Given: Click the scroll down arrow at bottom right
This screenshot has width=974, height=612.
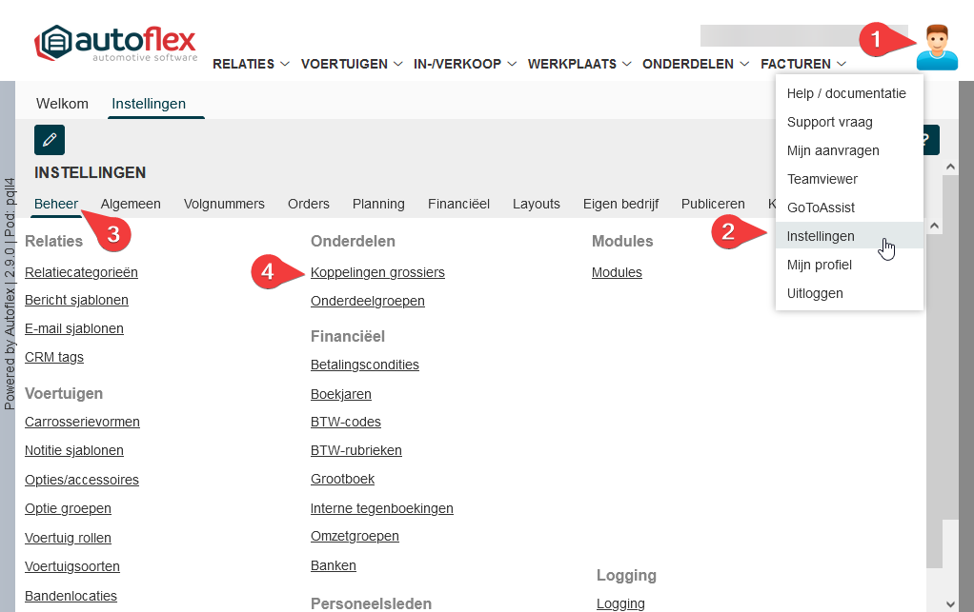Looking at the screenshot, I should click(x=949, y=602).
